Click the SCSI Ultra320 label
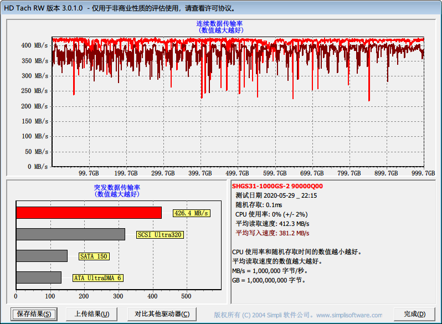Screen dimensions: 442x324 [x=160, y=235]
